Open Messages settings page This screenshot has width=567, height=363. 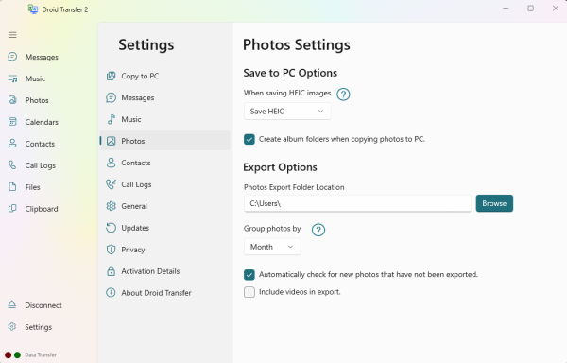point(164,97)
